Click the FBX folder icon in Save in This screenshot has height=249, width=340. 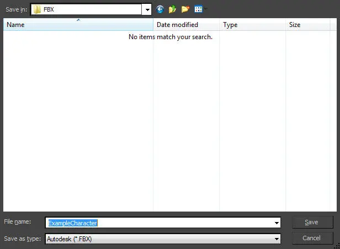(x=37, y=9)
